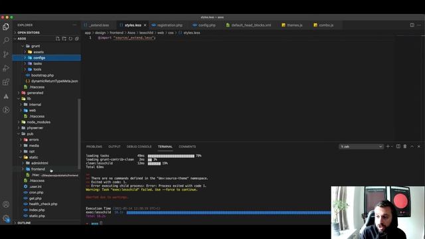Switch to the registration.php tab

(x=170, y=25)
